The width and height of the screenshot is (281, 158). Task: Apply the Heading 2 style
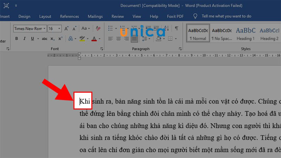(269, 33)
